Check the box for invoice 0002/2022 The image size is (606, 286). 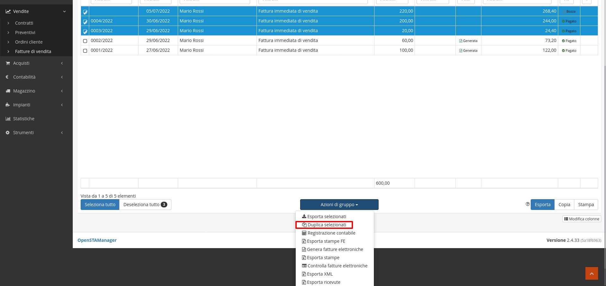coord(85,41)
